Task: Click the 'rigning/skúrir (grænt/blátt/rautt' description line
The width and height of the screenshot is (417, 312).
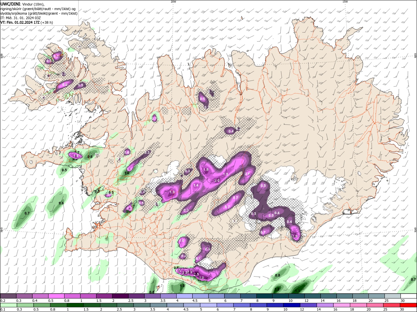Action: tap(38, 9)
